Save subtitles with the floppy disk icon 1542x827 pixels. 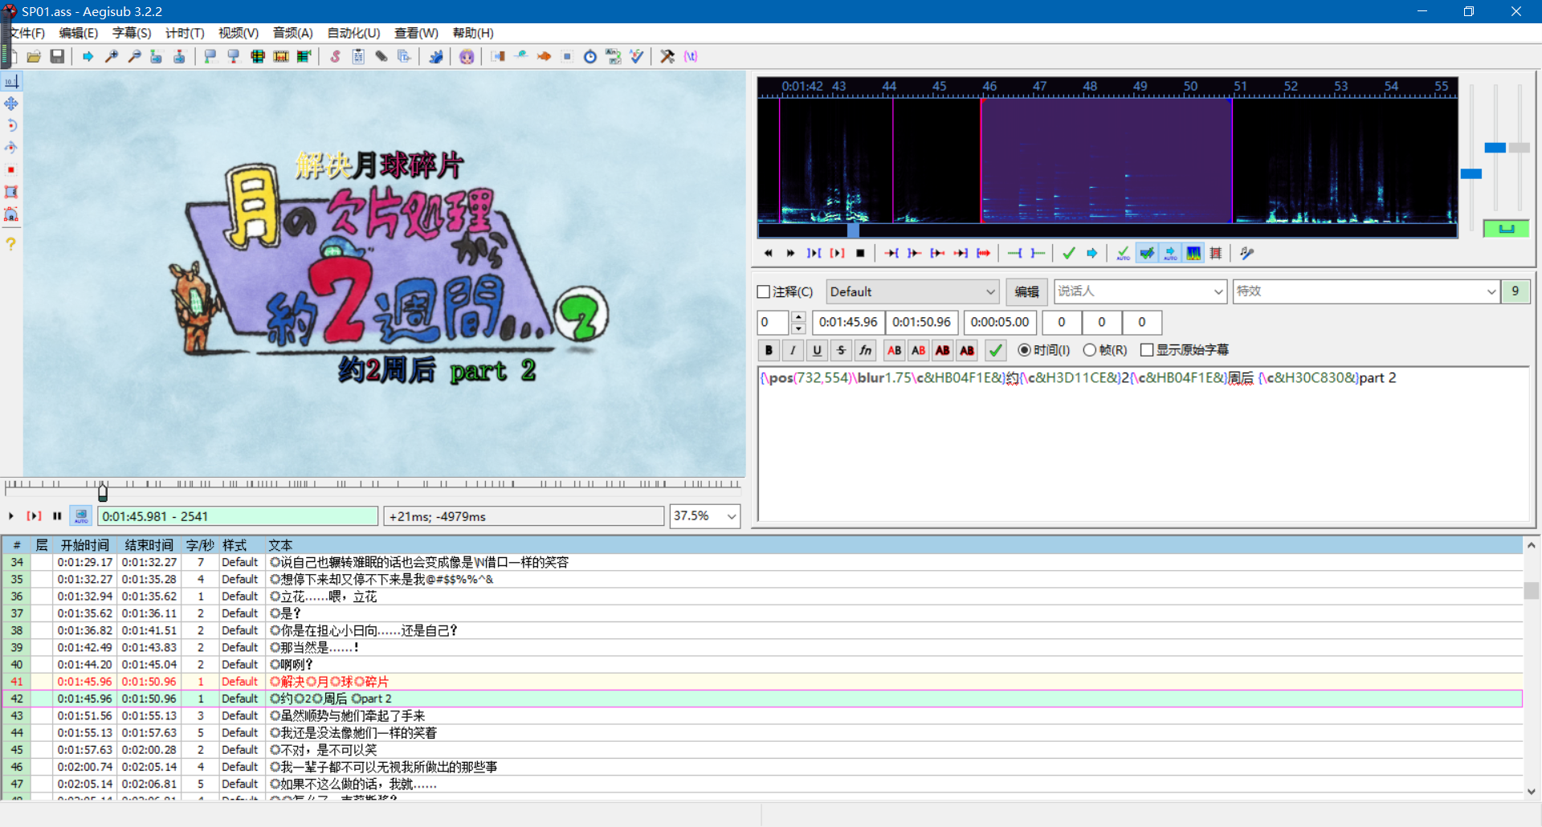point(57,56)
